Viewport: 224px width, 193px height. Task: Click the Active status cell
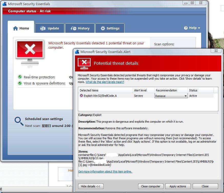[193, 96]
